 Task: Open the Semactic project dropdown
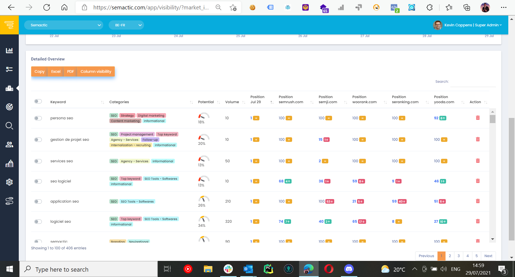[64, 25]
